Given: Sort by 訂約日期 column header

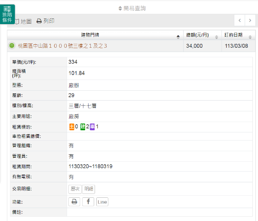Looking at the screenshot, I should point(236,35).
